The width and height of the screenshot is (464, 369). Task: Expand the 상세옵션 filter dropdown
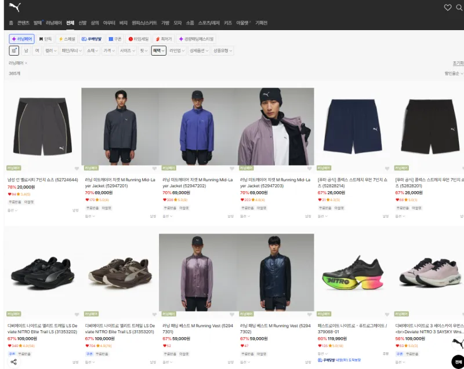click(199, 50)
